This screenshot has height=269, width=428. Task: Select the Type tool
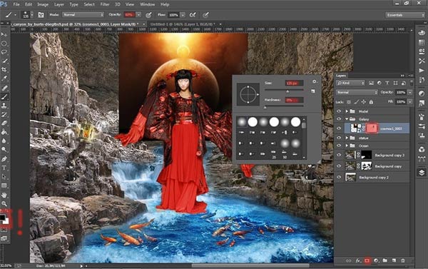click(4, 168)
